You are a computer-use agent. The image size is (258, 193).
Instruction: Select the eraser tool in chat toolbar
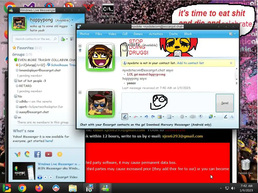point(136,117)
